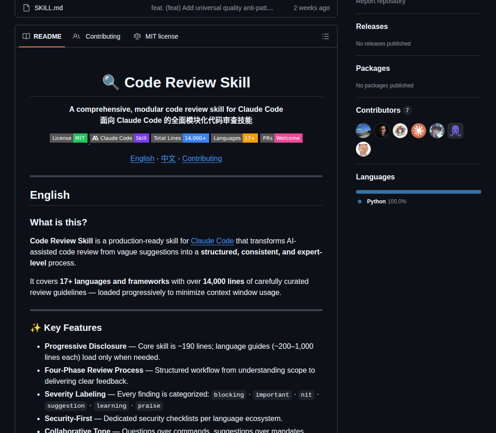Click the Security-First feature text
Screen dimensions: 496x433
68,419
